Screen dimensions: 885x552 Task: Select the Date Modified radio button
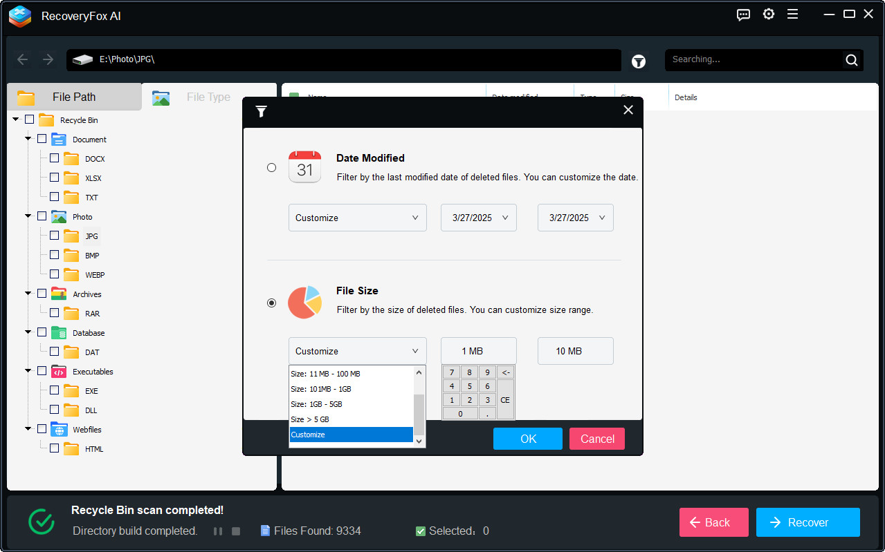pos(272,167)
